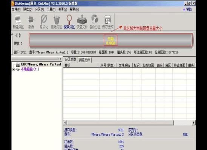Click horizontal scrollbar left arrow

coord(65,123)
